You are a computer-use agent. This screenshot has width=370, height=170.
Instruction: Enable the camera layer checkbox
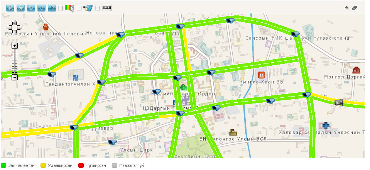79,8
